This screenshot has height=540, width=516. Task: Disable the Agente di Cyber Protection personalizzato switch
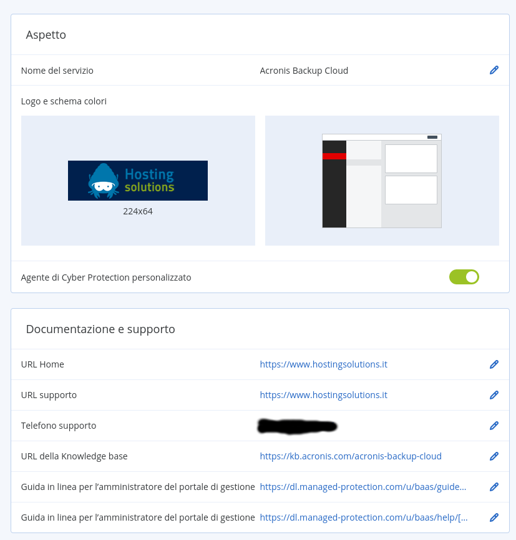pos(464,277)
